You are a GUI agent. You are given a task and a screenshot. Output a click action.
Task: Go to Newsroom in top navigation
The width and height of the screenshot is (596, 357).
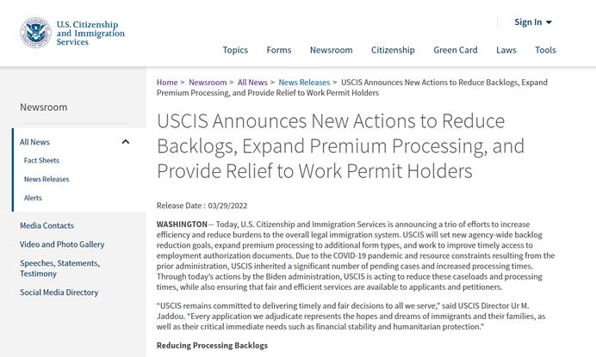tap(331, 50)
